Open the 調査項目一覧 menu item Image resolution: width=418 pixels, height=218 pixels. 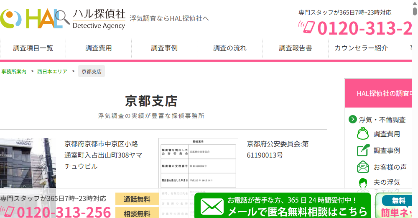(33, 48)
